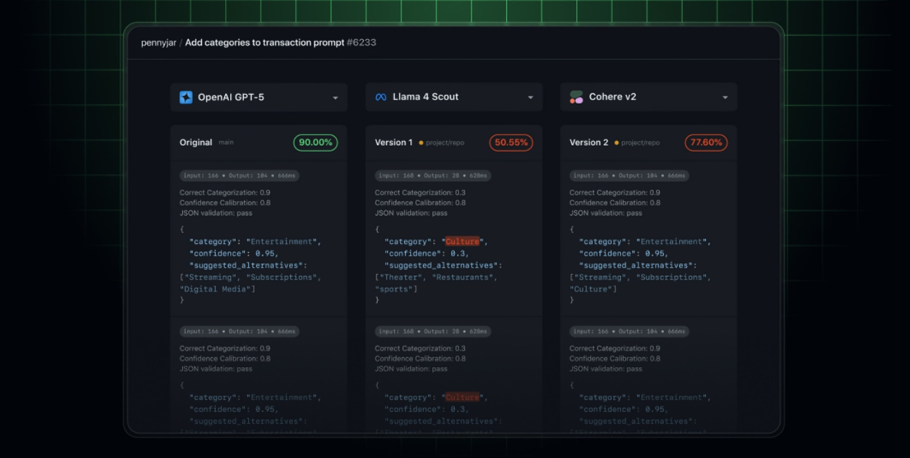
Task: Click first highlighted "Culture" value in Version 1
Action: pyautogui.click(x=462, y=242)
